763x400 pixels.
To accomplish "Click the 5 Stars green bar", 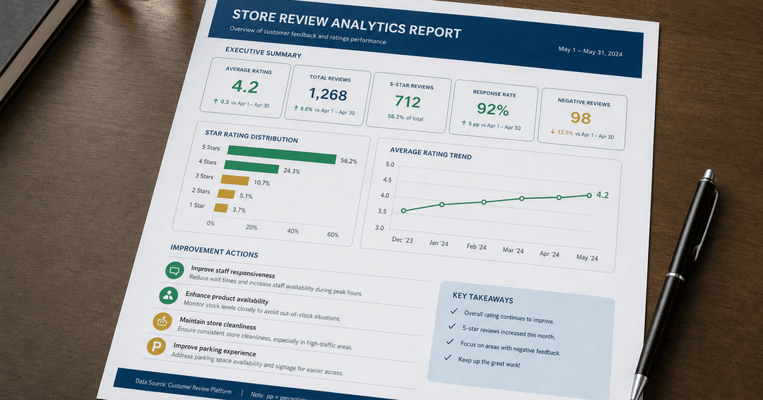I will (282, 154).
